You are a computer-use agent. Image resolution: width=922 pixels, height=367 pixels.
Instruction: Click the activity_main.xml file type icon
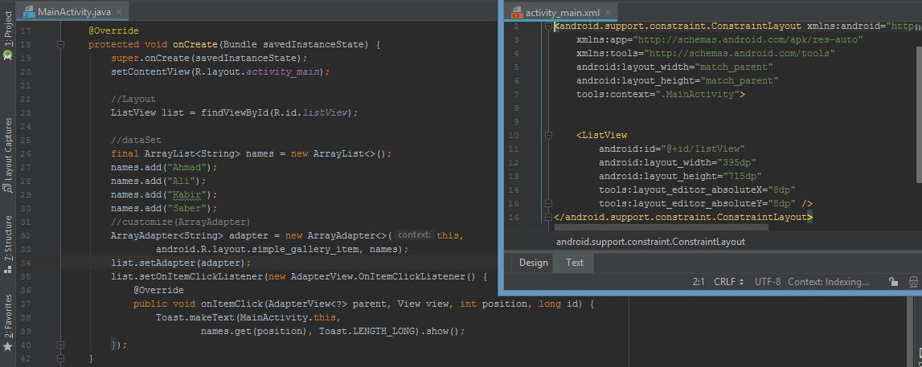[x=517, y=13]
